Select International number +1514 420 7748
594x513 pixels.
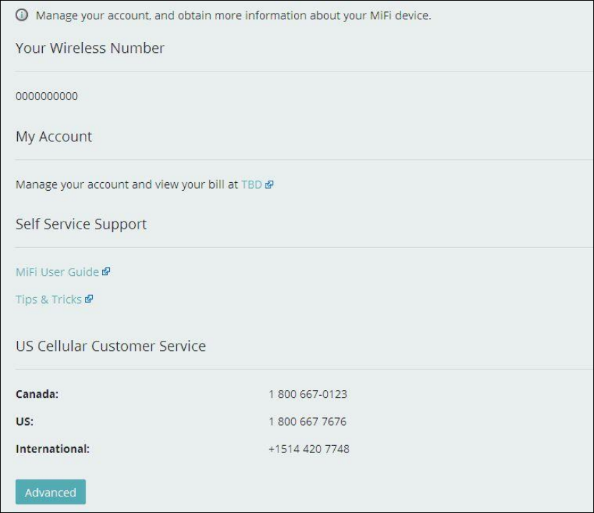[x=308, y=449]
